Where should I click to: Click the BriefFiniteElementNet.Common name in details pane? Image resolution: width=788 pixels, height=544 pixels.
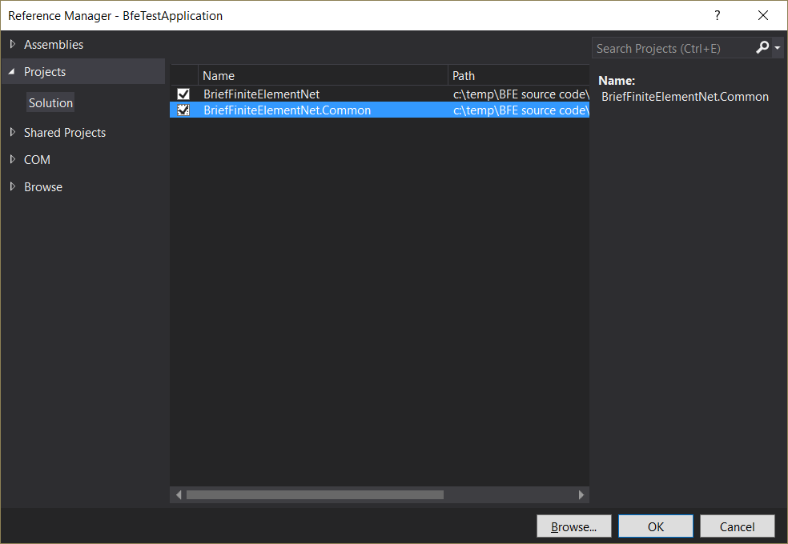(685, 96)
